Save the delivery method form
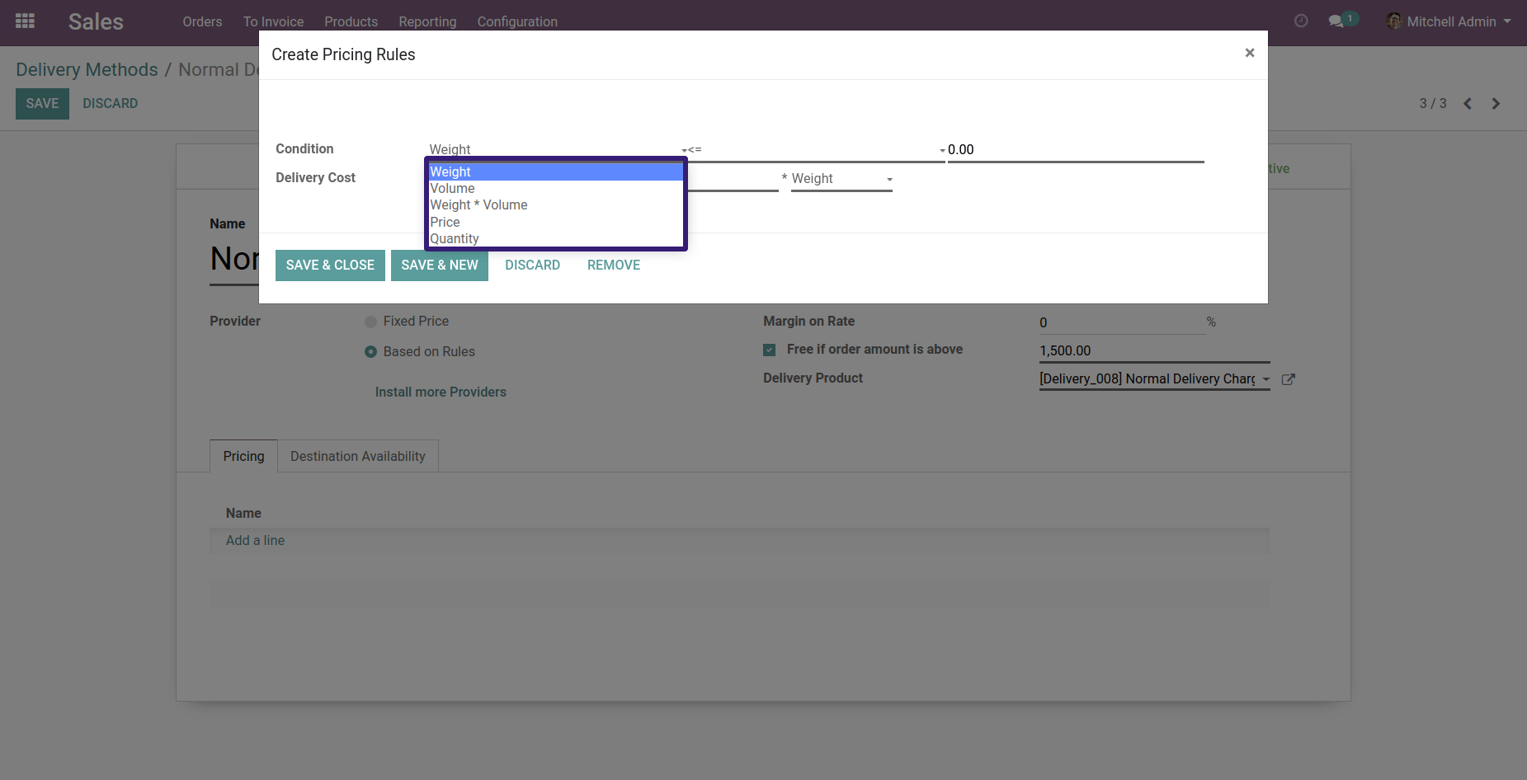The width and height of the screenshot is (1527, 780). 42,104
